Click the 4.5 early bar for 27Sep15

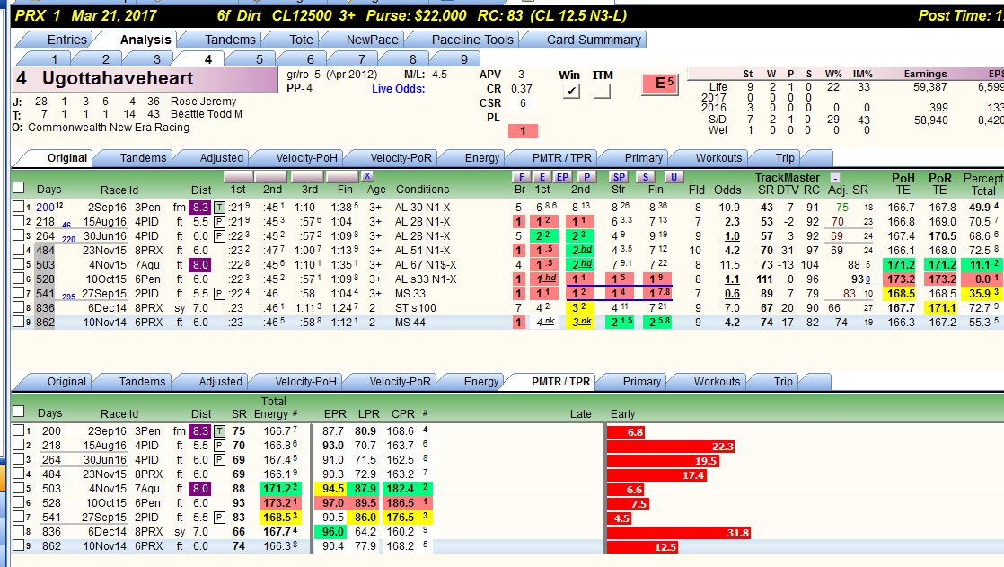coord(620,518)
